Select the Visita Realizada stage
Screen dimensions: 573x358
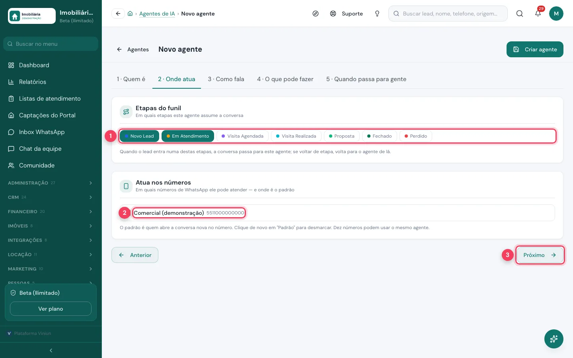coord(296,136)
